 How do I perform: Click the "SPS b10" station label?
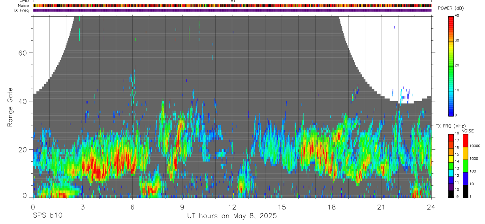(48, 216)
